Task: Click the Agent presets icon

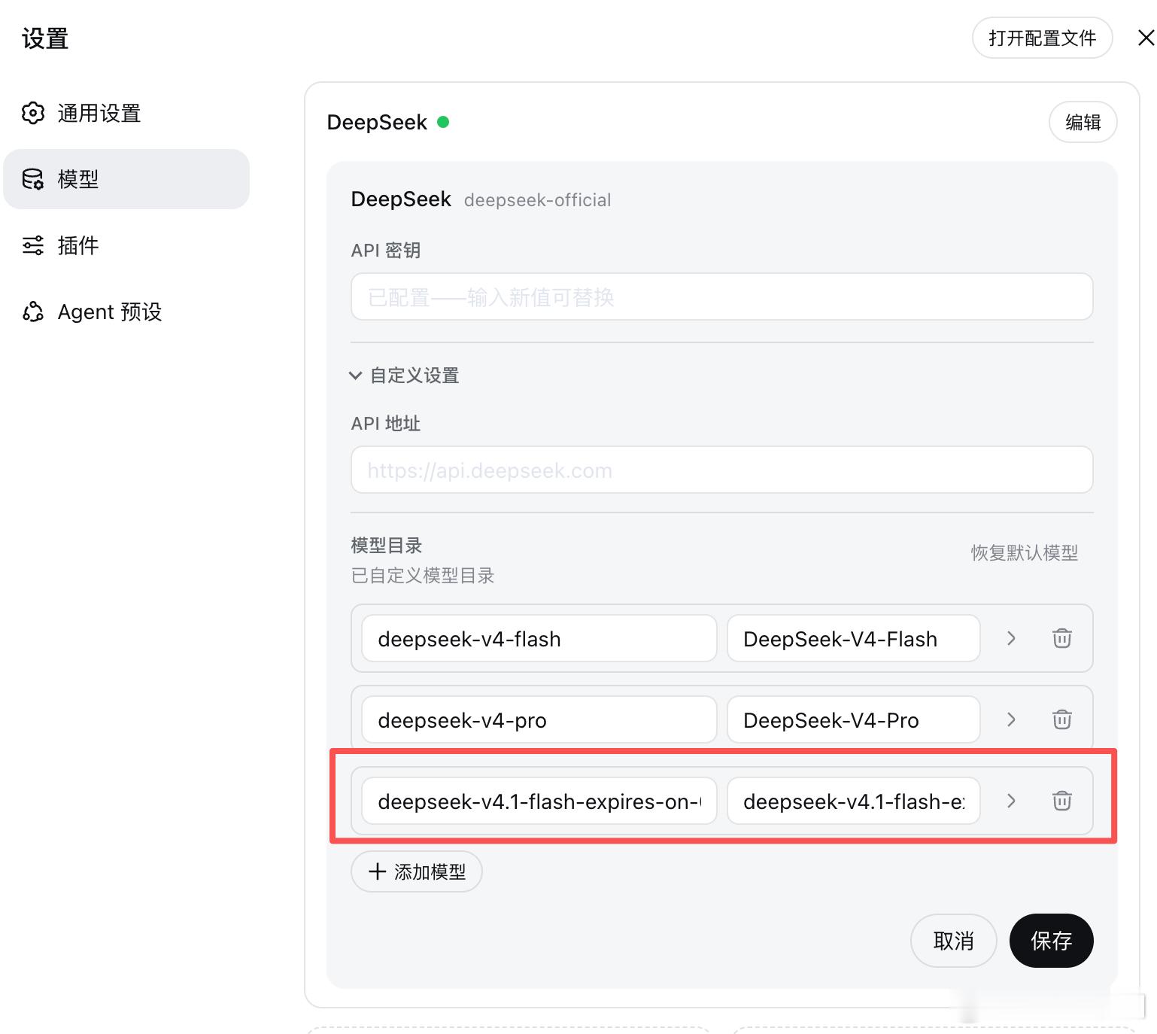Action: coord(33,312)
